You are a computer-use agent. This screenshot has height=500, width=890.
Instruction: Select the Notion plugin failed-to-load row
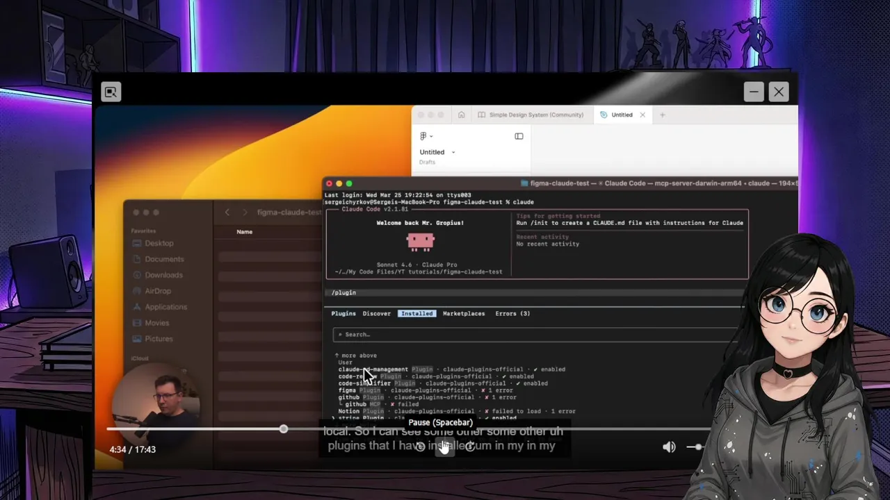[x=457, y=411]
